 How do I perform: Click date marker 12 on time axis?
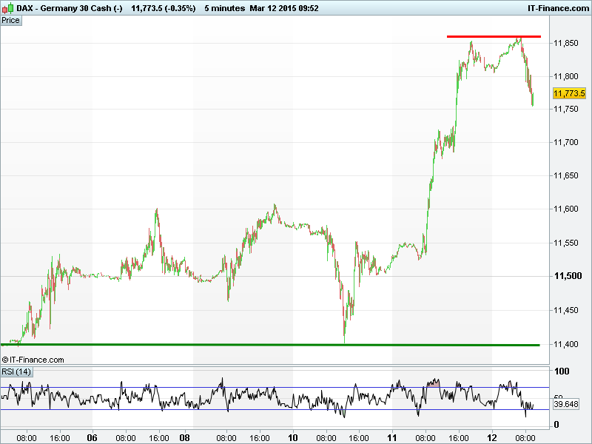click(492, 437)
